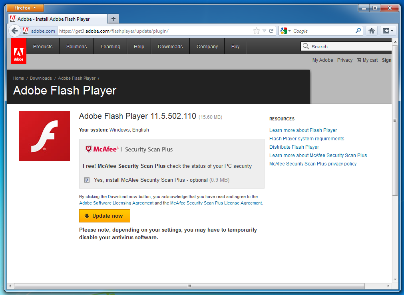Maximize the Firefox window

(x=375, y=8)
